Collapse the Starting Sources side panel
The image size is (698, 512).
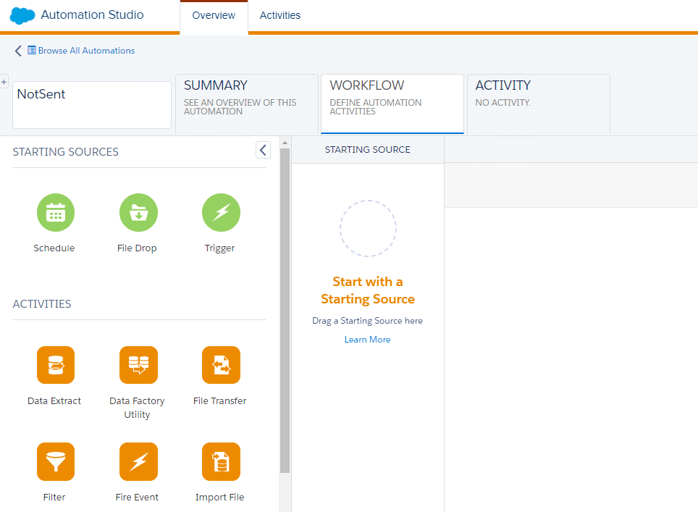tap(263, 150)
